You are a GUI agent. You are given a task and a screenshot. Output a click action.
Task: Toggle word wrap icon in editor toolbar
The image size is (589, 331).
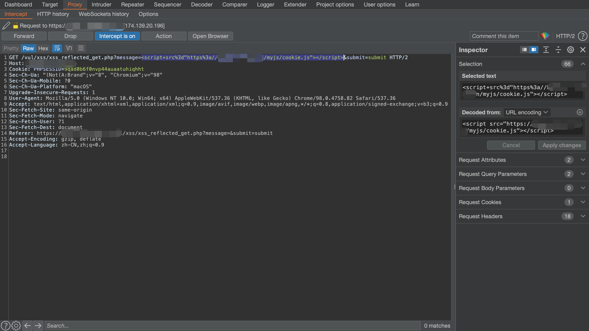pos(57,48)
